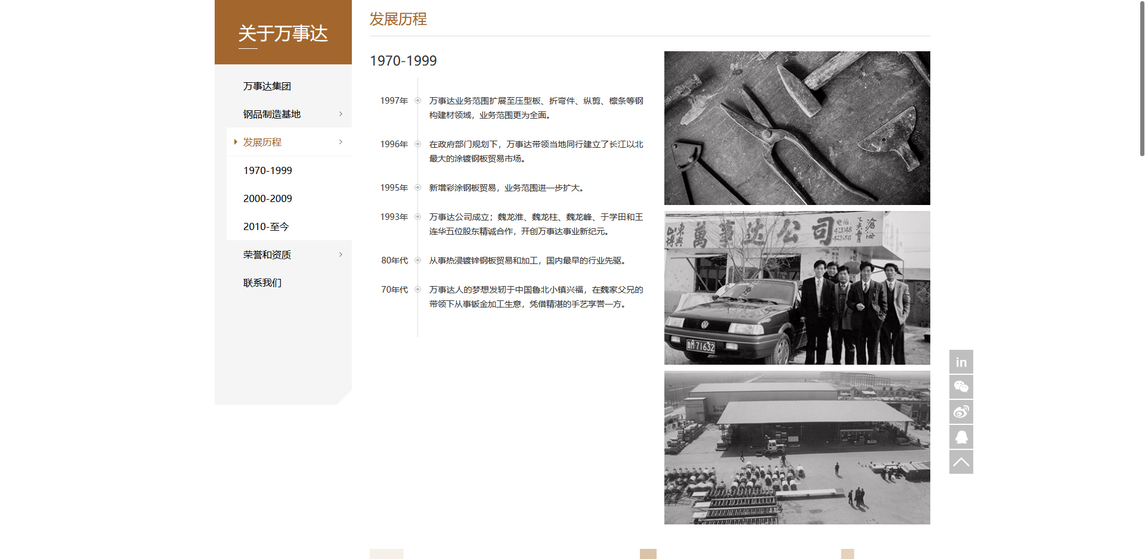Select the 70年代 timeline marker dot
Viewport: 1145px width, 559px height.
pyautogui.click(x=417, y=290)
